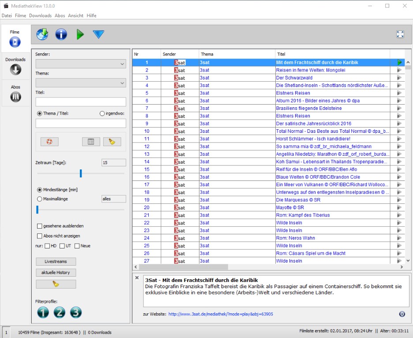Viewport: 413px width, 338px height.
Task: Open the 3sat mediathek website link
Action: click(221, 314)
